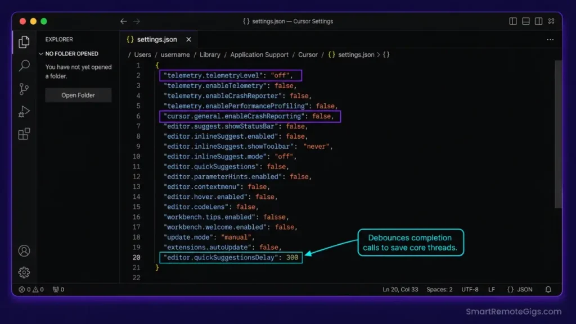Click the "never" value on line 9

coord(316,147)
